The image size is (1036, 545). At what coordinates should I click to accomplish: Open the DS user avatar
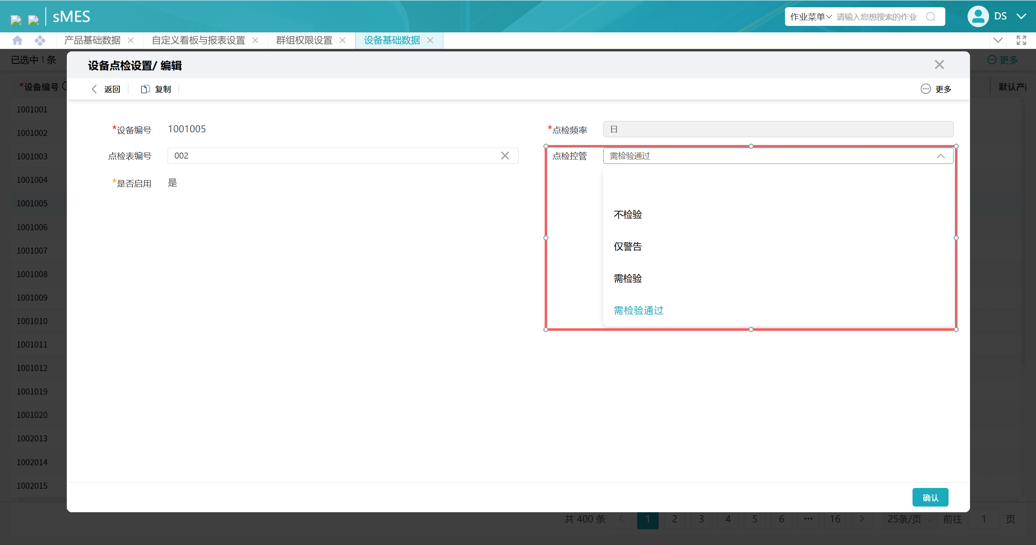pyautogui.click(x=978, y=16)
